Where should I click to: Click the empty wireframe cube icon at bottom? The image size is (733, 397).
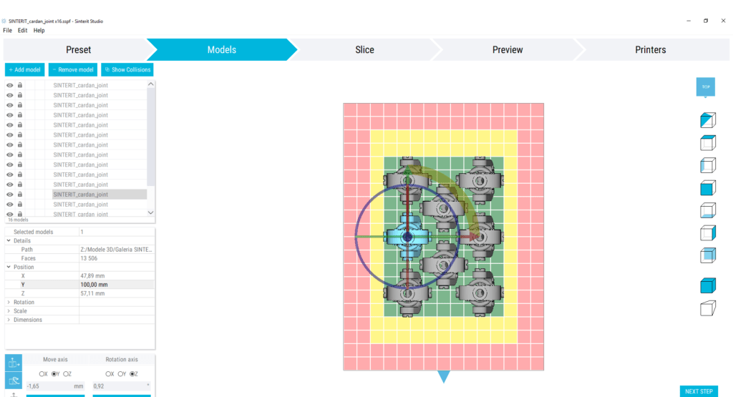[708, 308]
